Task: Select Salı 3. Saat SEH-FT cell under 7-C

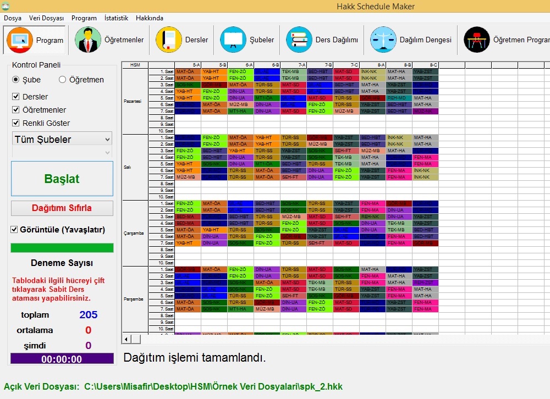Action: pyautogui.click(x=346, y=151)
